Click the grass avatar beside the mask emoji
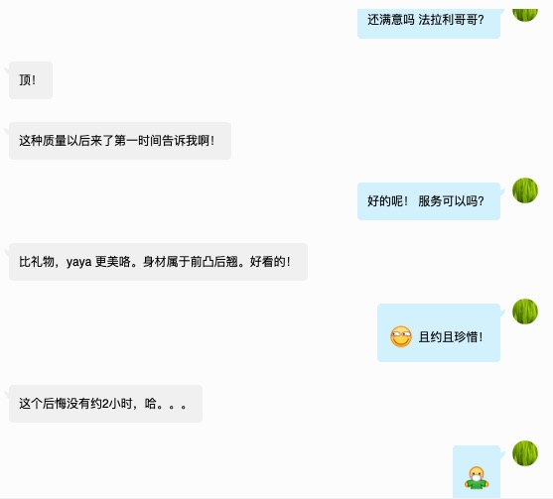 point(525,452)
